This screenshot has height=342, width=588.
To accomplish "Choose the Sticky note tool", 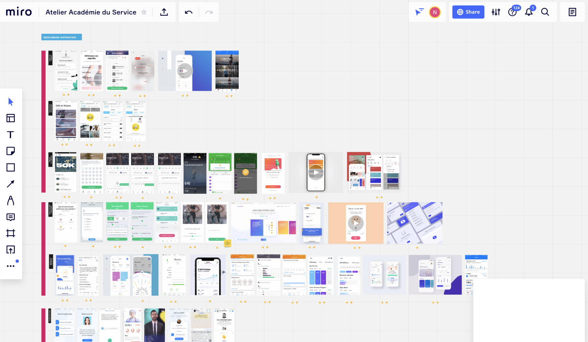I will [11, 151].
